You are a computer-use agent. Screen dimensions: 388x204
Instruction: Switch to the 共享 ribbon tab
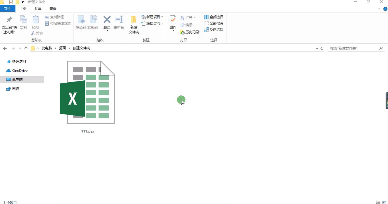(37, 9)
